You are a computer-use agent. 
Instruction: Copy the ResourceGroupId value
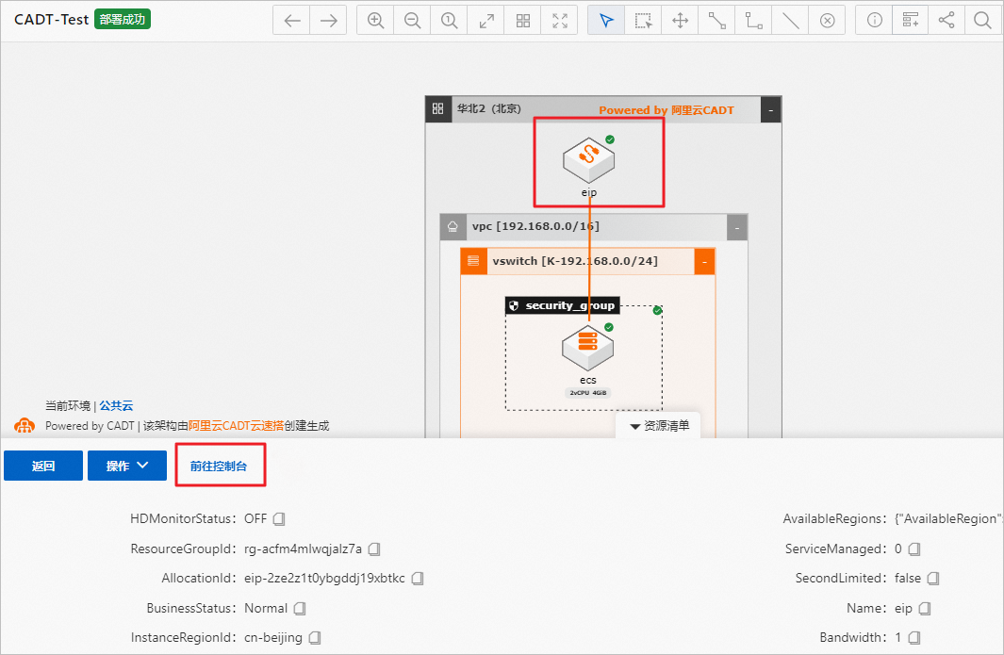[x=374, y=549]
